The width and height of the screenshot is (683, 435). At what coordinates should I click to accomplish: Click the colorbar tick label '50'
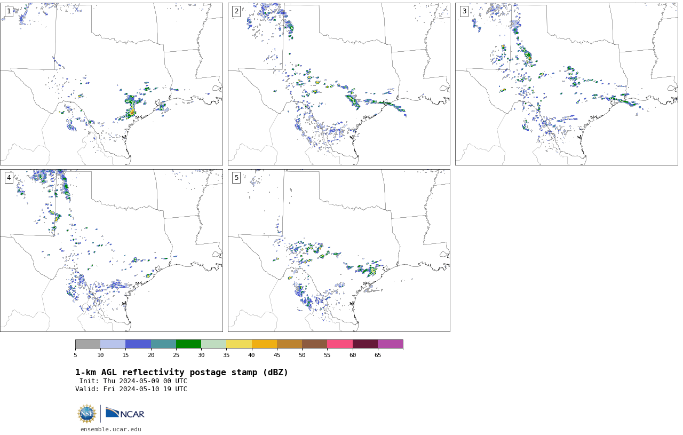[302, 355]
